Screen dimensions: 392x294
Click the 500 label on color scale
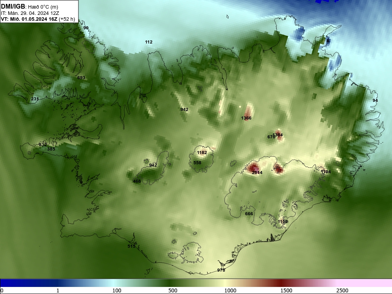coord(173,290)
